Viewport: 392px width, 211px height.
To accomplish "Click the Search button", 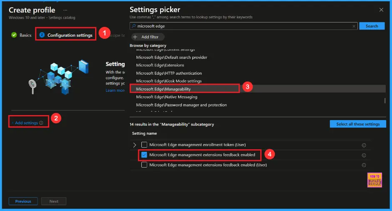I will point(372,26).
